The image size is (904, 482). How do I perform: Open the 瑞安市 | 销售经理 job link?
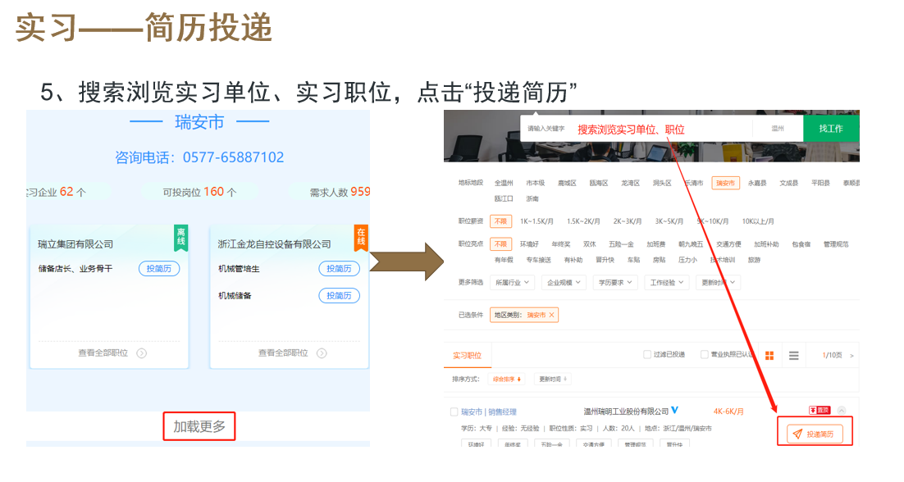point(489,412)
